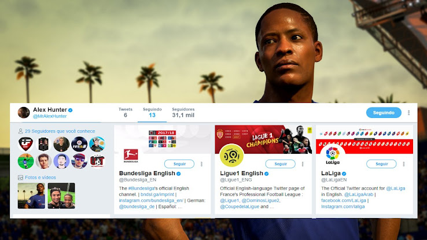The width and height of the screenshot is (427, 240).
Task: Open more options beside the Seguindo button
Action: 408,113
